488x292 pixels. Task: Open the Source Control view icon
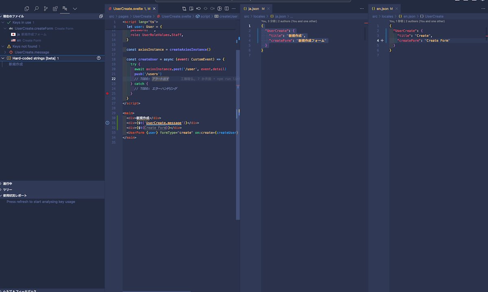point(46,8)
